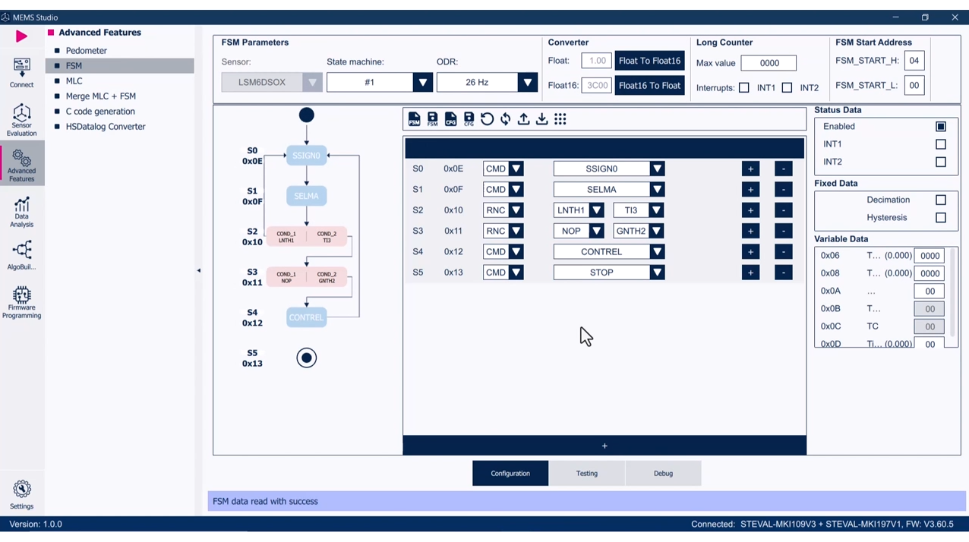969x542 pixels.
Task: Save configuration using the CFG save icon
Action: 469,119
